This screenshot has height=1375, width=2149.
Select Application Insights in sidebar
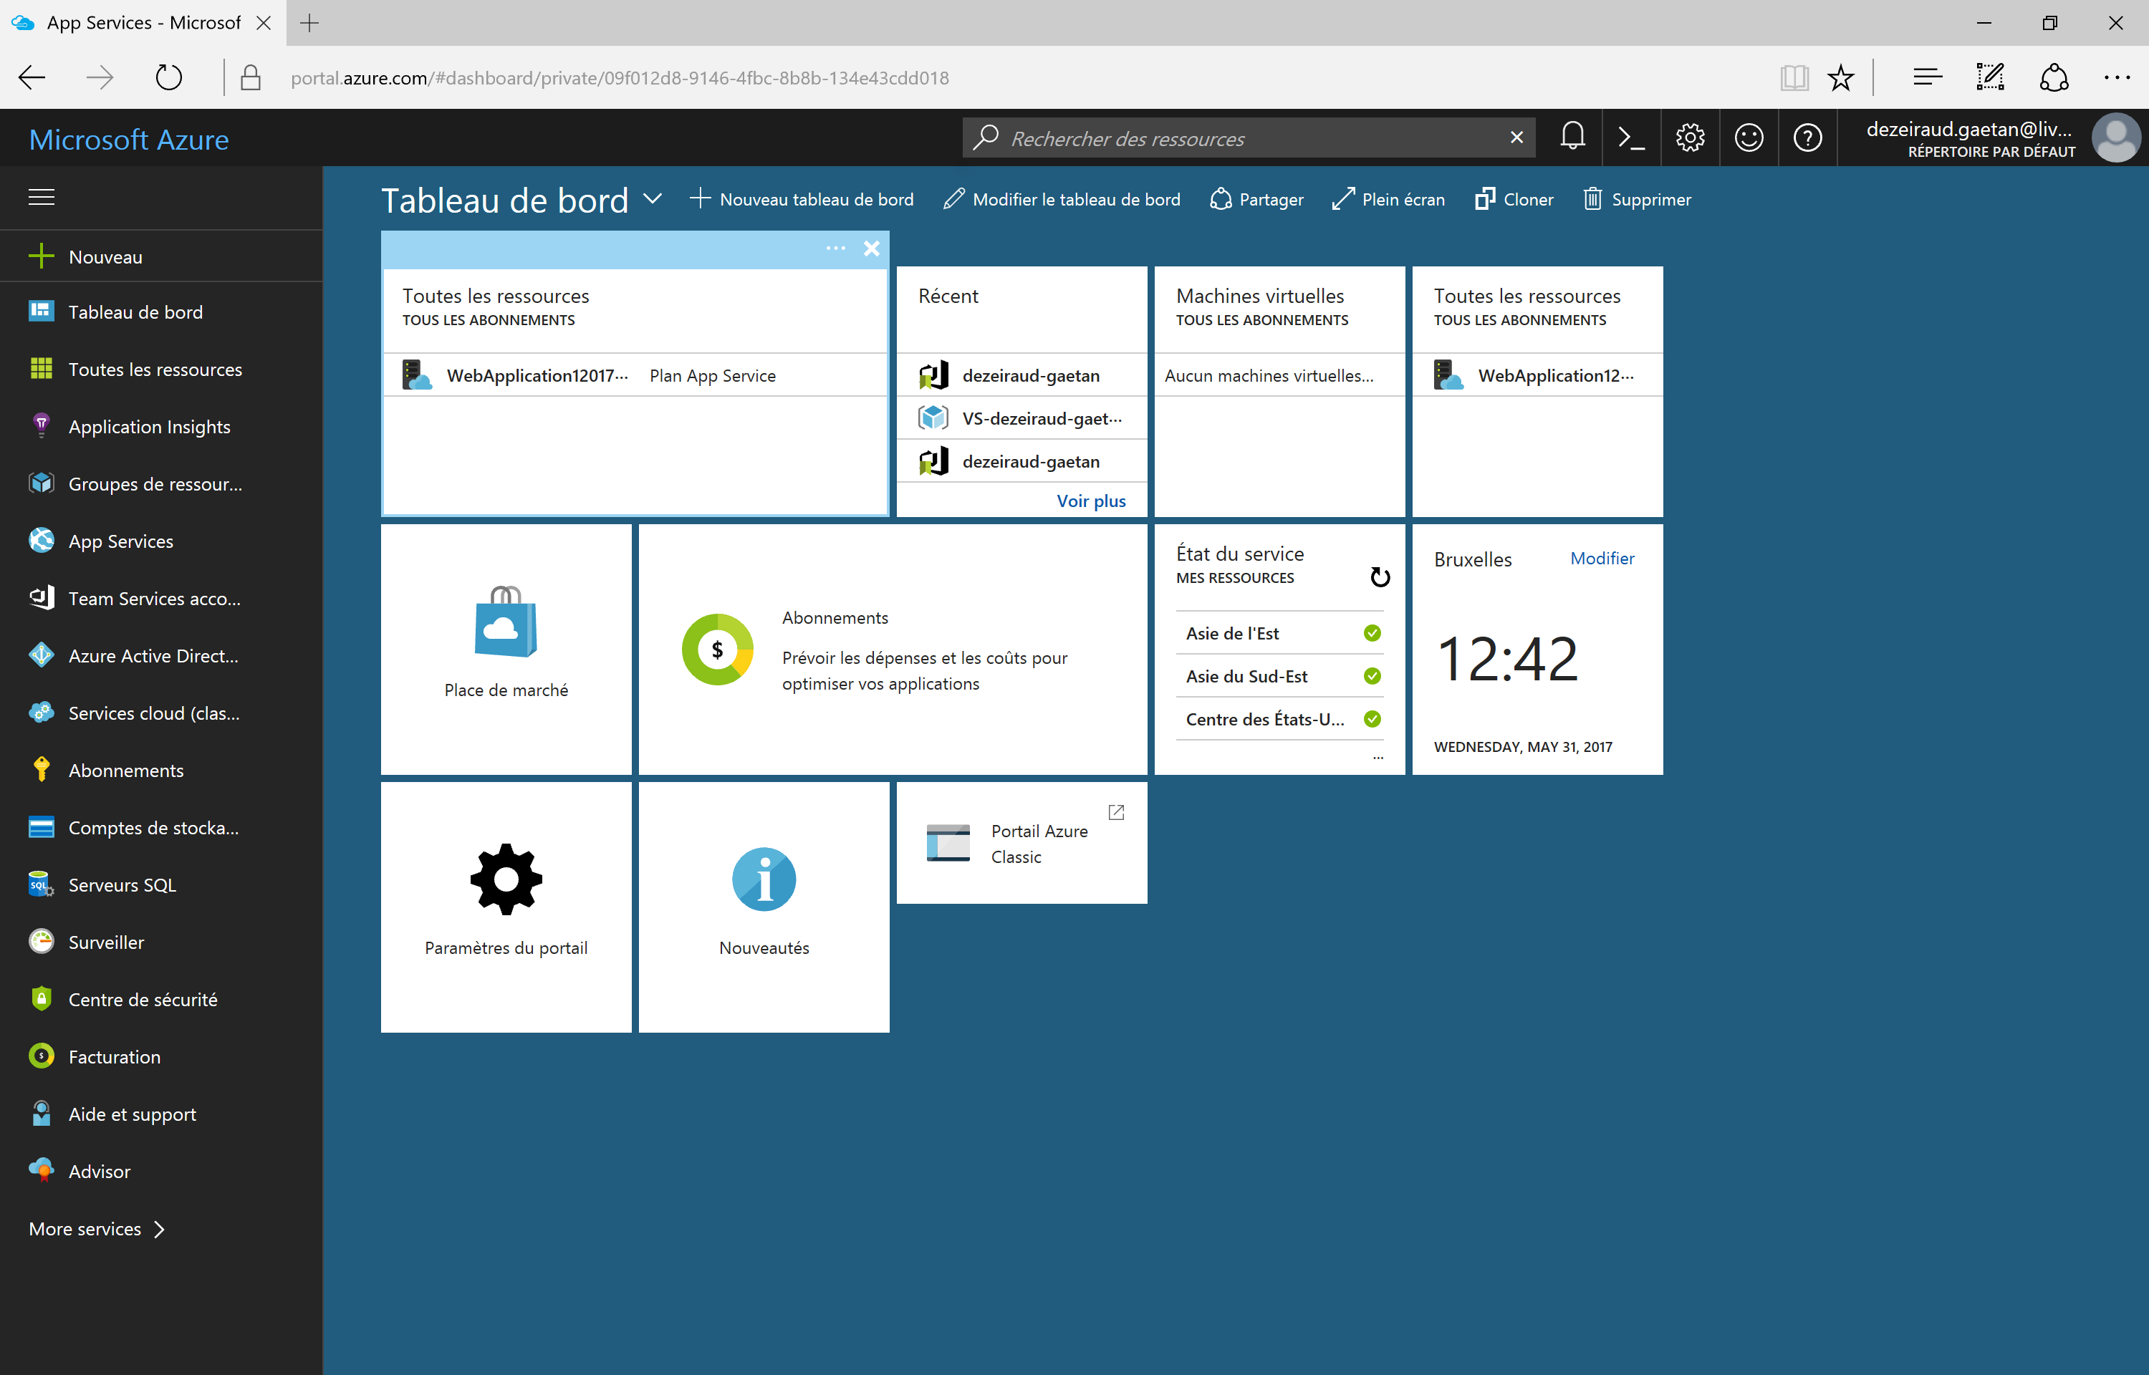pyautogui.click(x=149, y=427)
